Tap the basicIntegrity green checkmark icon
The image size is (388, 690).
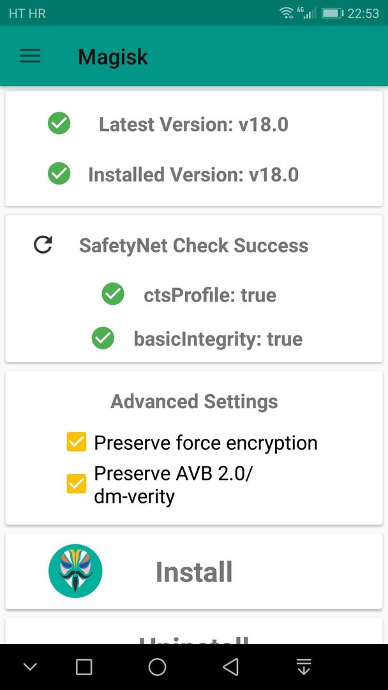pyautogui.click(x=103, y=338)
